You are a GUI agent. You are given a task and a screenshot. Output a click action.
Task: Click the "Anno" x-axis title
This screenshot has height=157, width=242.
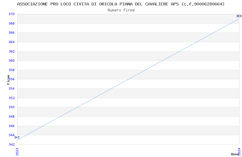235,154
